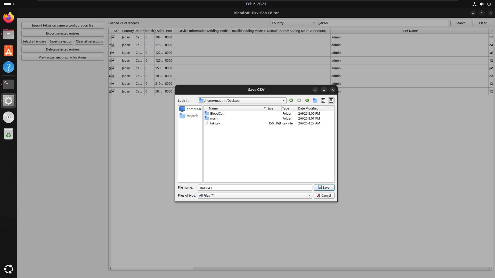Viewport: 495px width, 278px height.
Task: Click in the File name field
Action: (255, 188)
